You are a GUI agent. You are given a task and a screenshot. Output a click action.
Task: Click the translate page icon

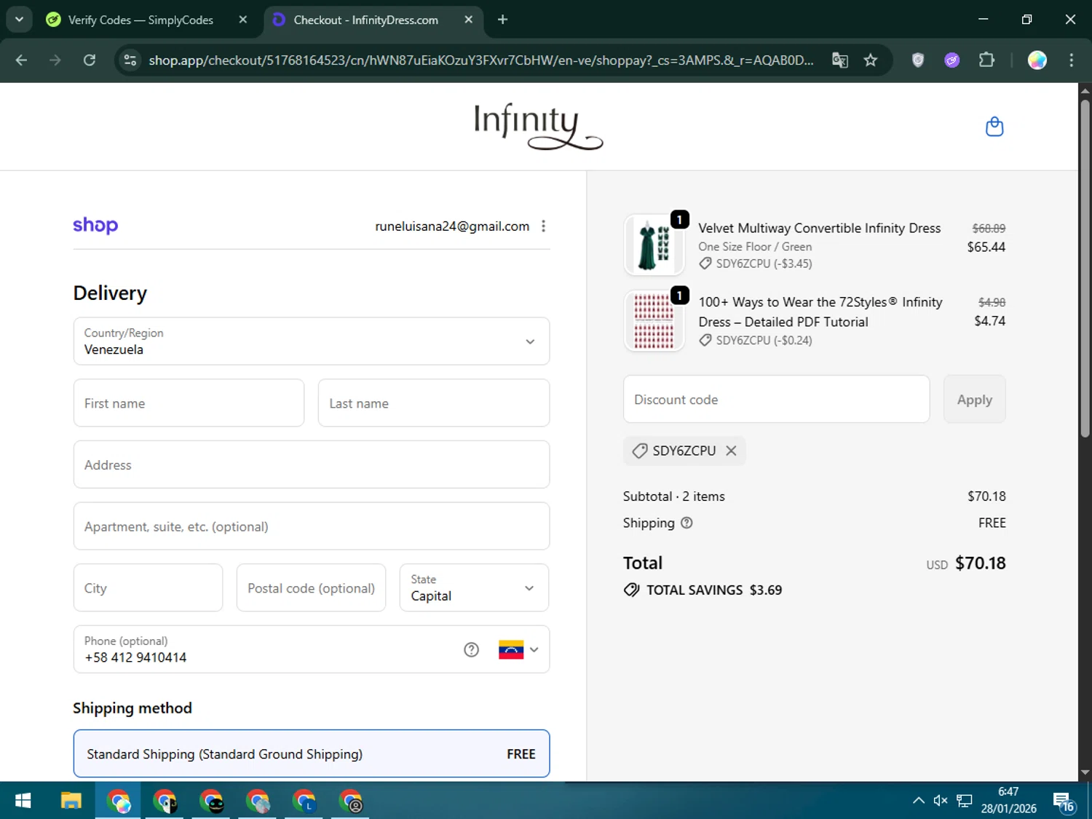[840, 60]
